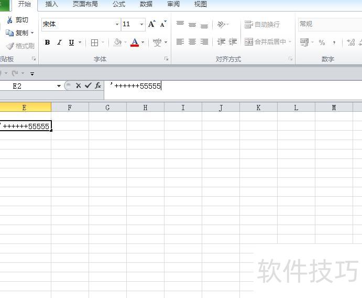The height and width of the screenshot is (298, 362).
Task: Open the font size dropdown arrow
Action: pyautogui.click(x=142, y=24)
